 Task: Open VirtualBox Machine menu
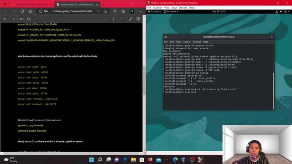[157, 8]
